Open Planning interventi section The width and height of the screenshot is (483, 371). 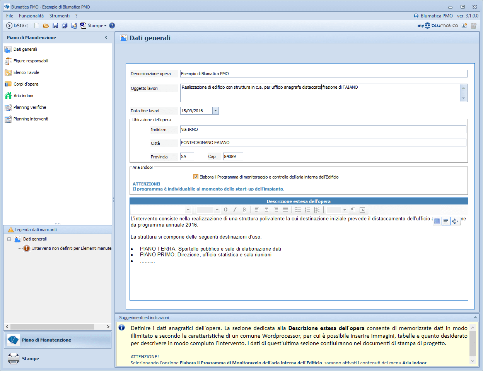pos(31,119)
